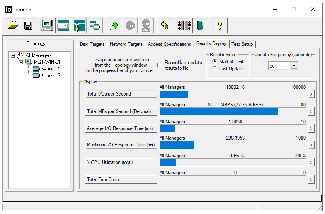Open the About Iometer question mark icon
The image size is (325, 214).
[x=219, y=26]
